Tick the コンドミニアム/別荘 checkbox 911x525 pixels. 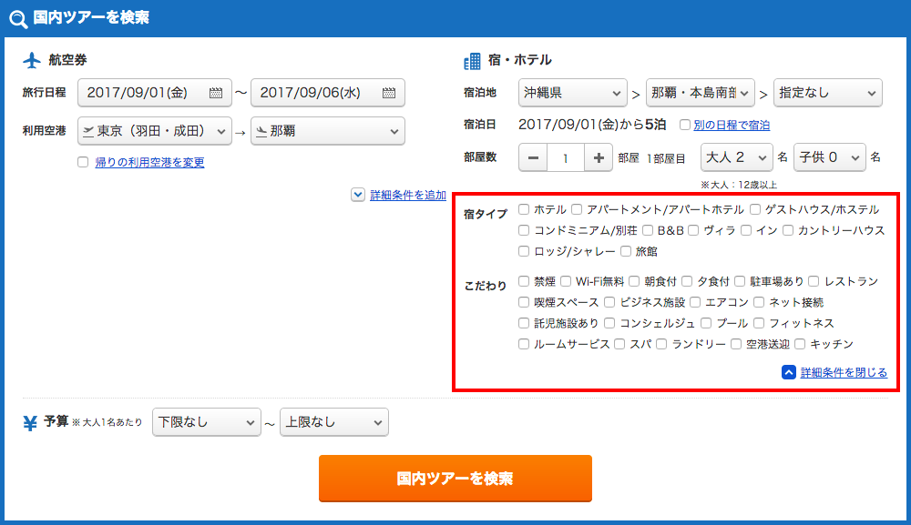pos(524,230)
